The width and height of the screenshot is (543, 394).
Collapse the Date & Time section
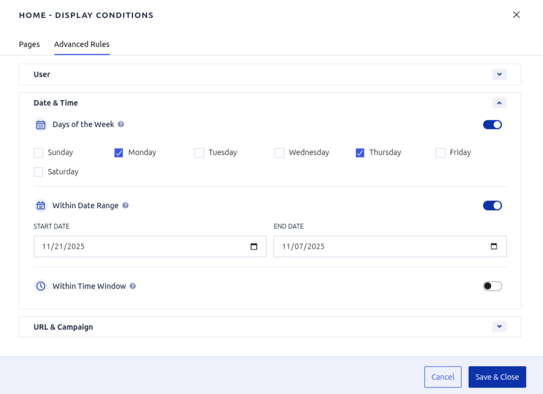[499, 103]
